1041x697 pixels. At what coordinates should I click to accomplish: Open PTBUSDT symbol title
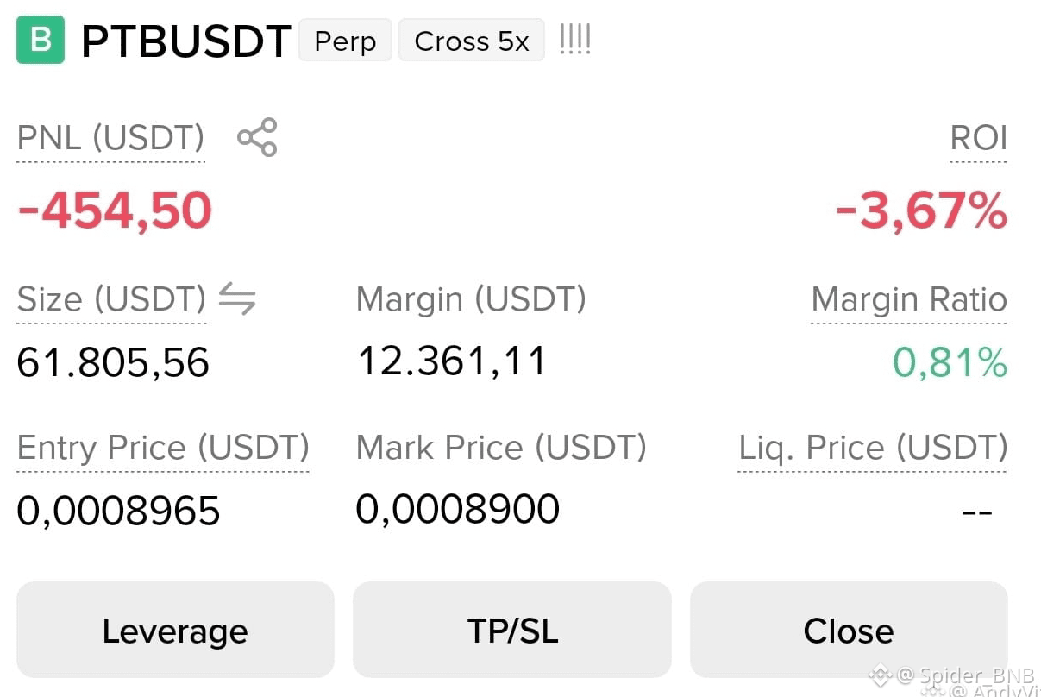185,41
